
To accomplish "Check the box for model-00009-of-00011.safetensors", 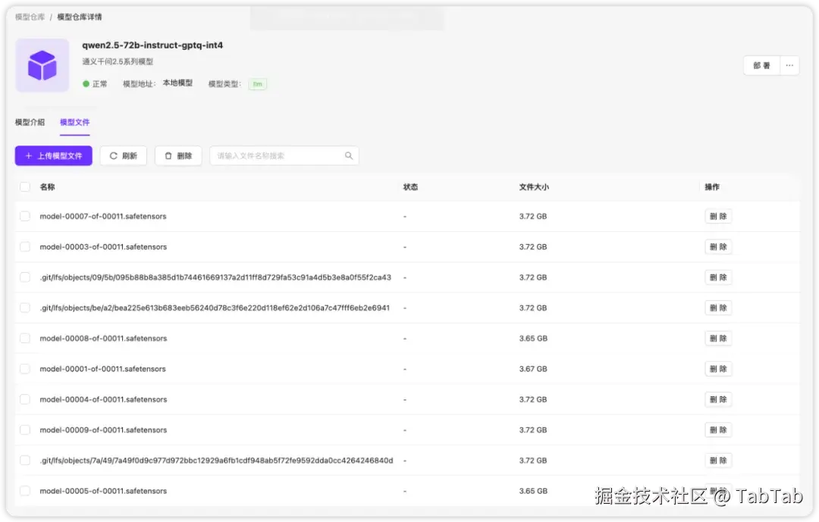I will click(24, 430).
